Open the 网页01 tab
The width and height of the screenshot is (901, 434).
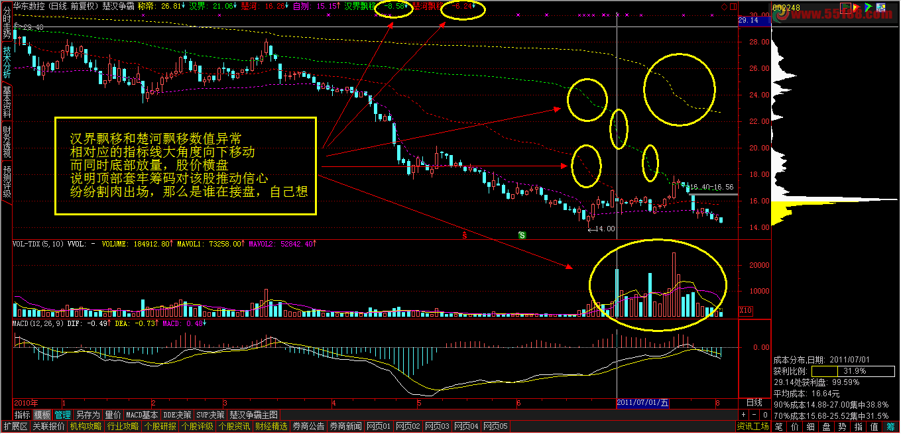(x=379, y=427)
